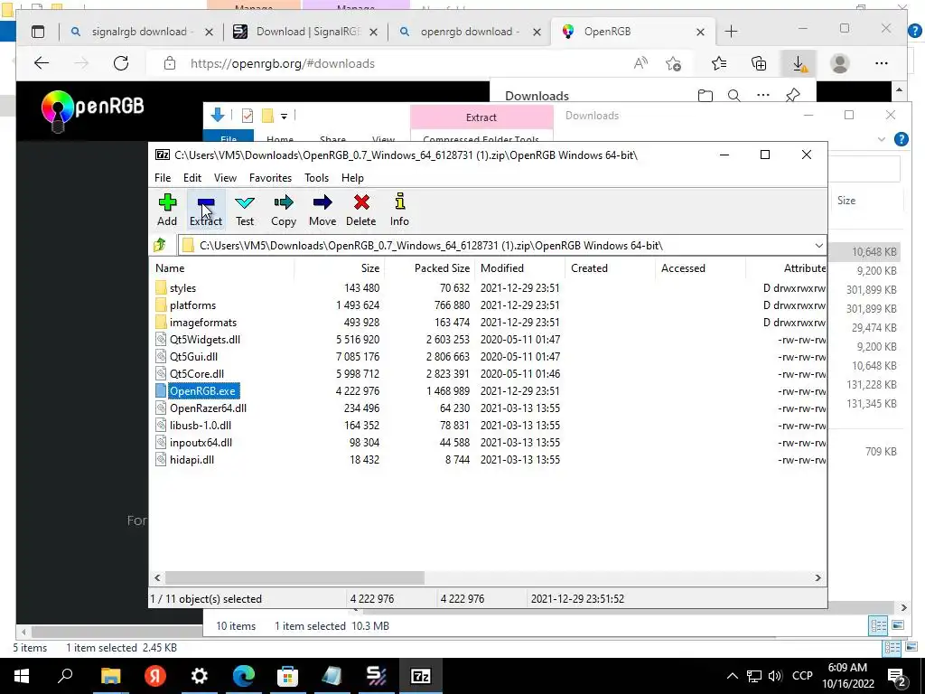Expand 7-Zip address path dropdown
Viewport: 925px width, 694px height.
pos(818,246)
